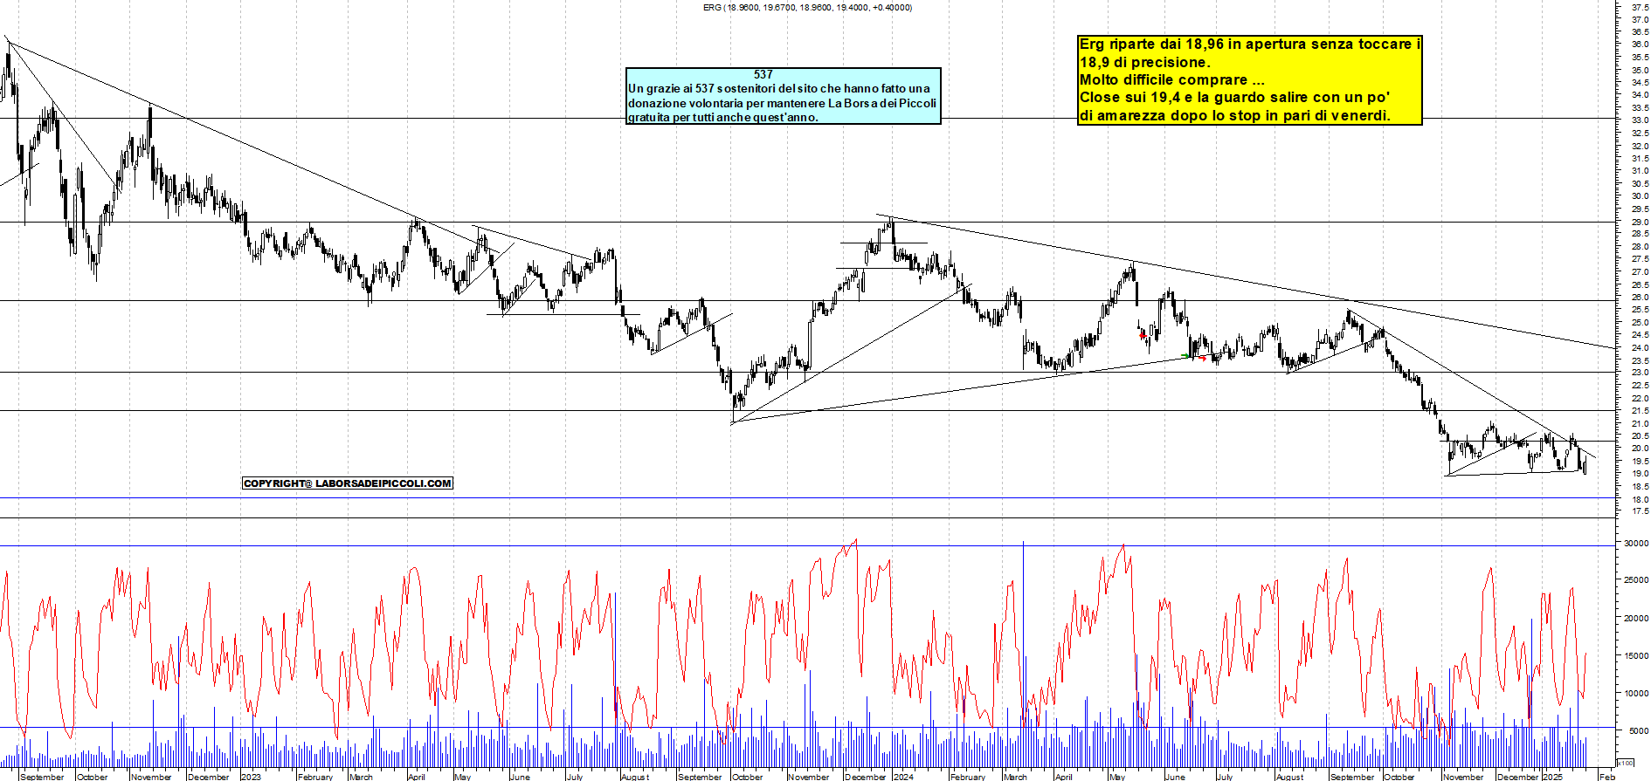Click the 19.0 price axis label
The height and width of the screenshot is (781, 1651).
(1640, 474)
